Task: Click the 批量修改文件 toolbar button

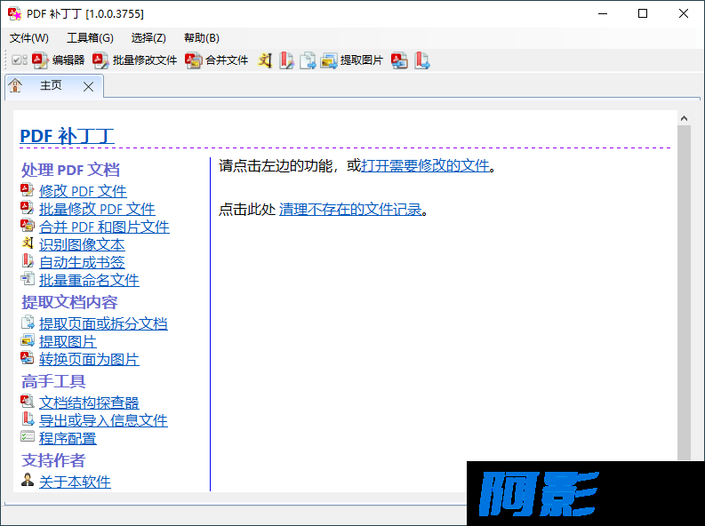Action: coord(135,60)
